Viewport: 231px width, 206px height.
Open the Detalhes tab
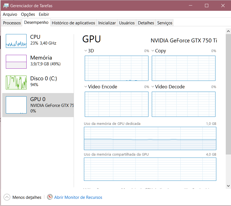click(x=146, y=23)
